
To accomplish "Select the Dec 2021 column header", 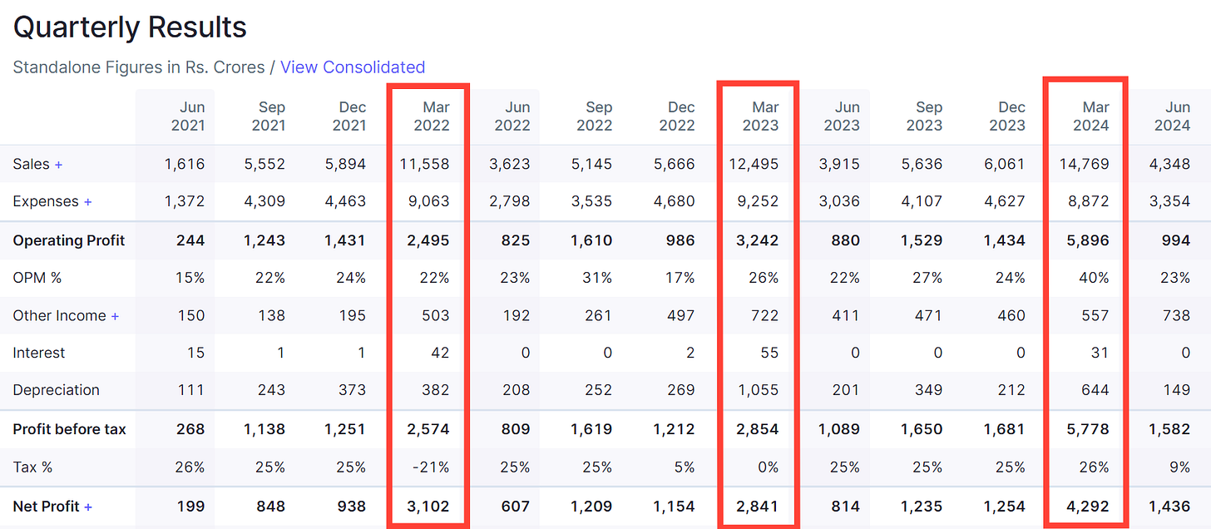I will coord(349,116).
